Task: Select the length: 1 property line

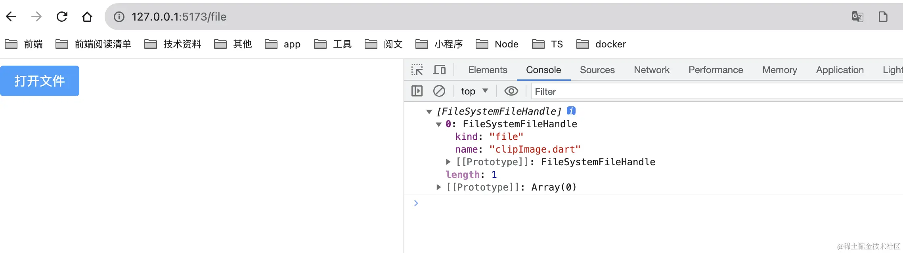Action: click(471, 175)
